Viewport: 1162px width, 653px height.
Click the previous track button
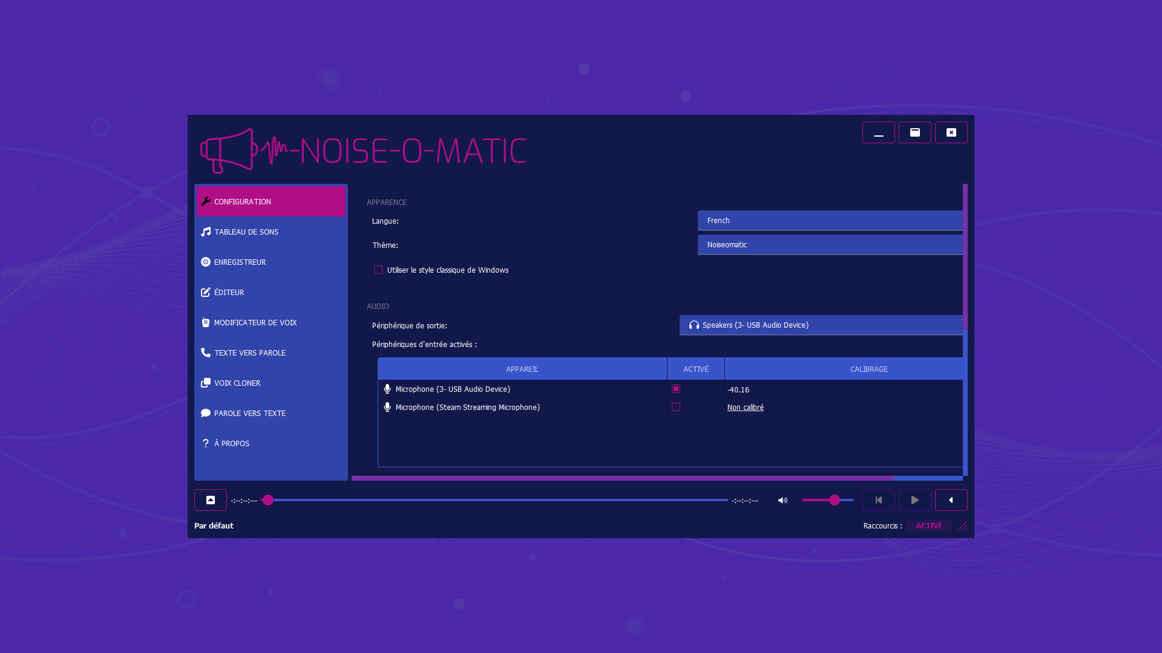(x=878, y=500)
